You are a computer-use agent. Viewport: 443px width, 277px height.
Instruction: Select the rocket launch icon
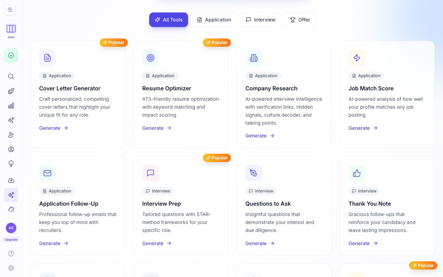pos(11,91)
